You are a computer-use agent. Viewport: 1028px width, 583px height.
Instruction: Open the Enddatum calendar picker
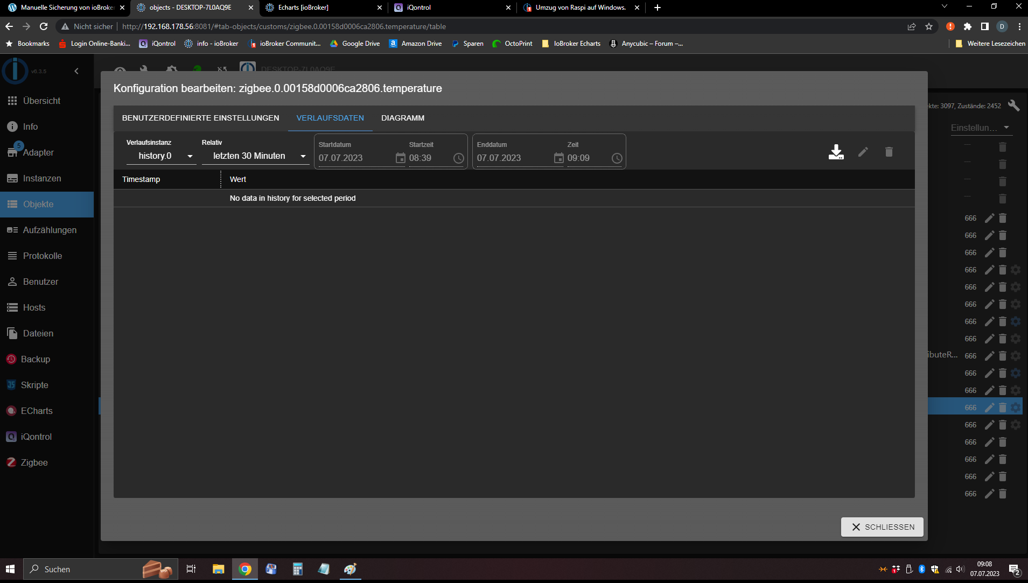[559, 158]
